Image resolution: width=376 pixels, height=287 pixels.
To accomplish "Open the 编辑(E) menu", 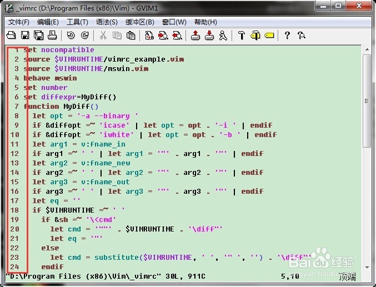I will tap(48, 22).
